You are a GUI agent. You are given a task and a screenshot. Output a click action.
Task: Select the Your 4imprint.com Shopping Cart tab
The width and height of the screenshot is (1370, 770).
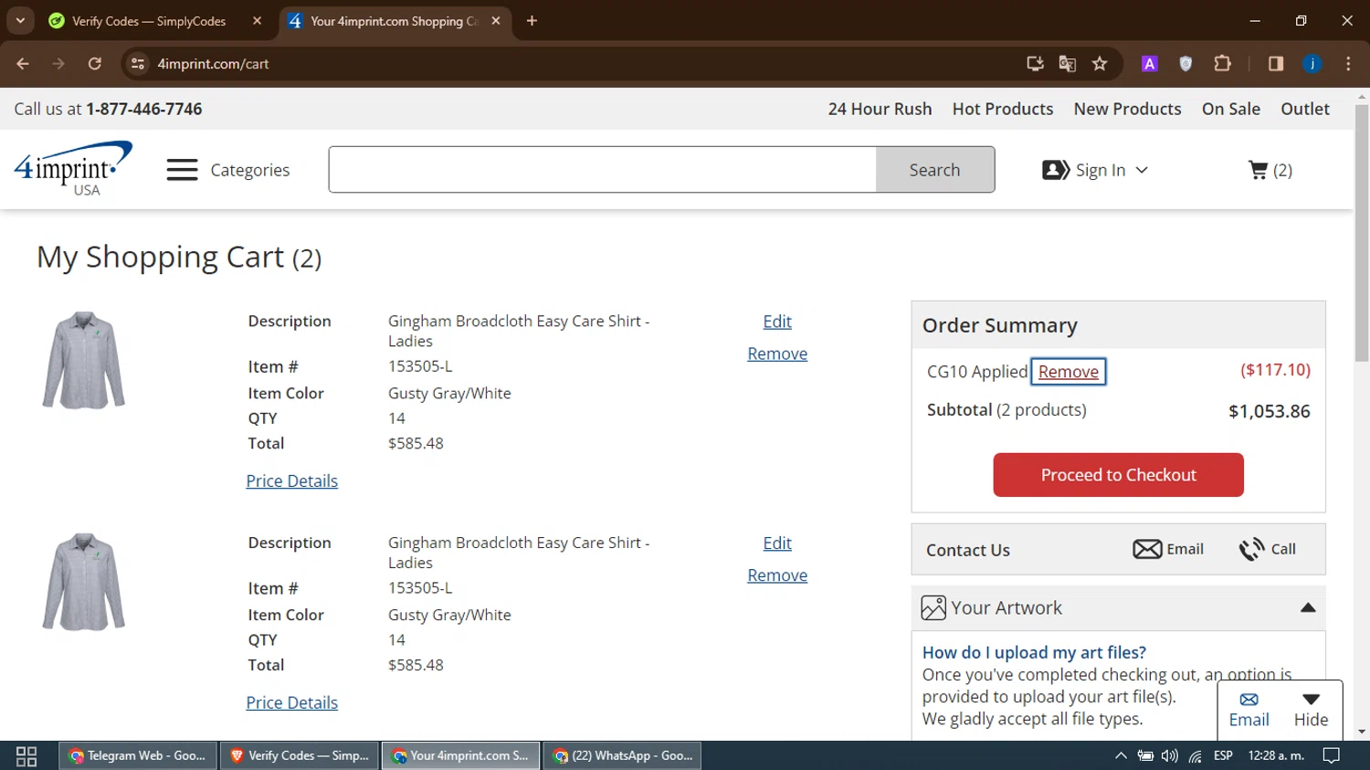point(395,21)
